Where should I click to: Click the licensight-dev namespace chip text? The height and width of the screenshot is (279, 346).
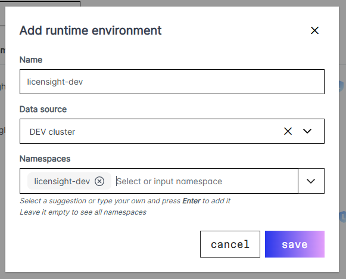(62, 181)
